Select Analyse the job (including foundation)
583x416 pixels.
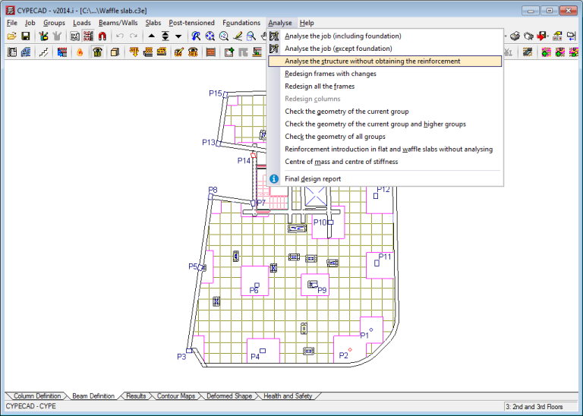(x=342, y=36)
